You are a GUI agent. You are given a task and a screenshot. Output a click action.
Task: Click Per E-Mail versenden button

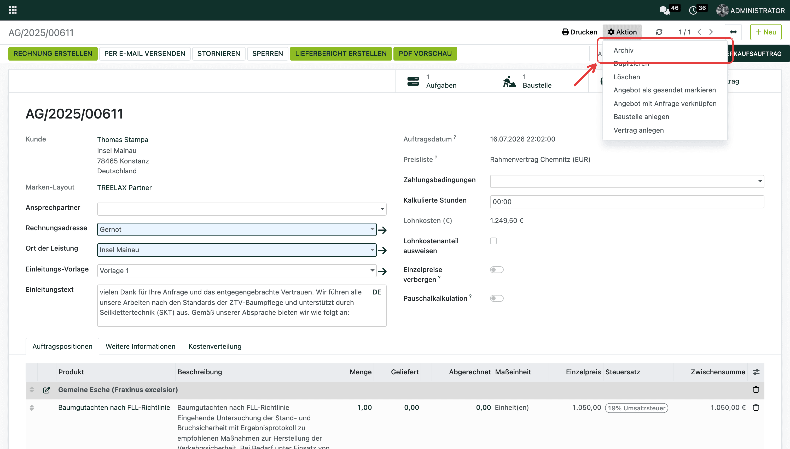(145, 54)
